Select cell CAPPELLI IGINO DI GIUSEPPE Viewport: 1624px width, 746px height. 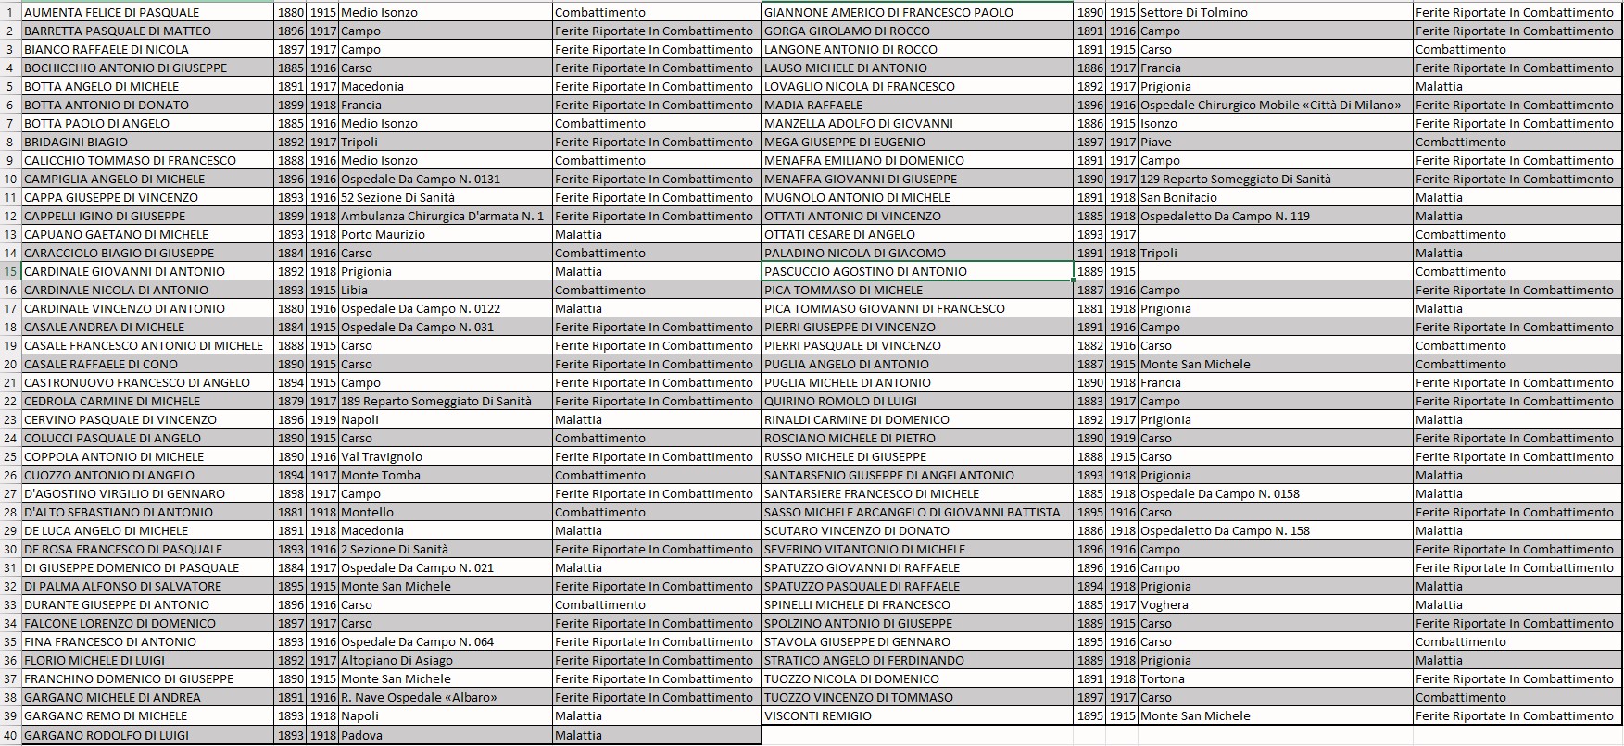147,216
